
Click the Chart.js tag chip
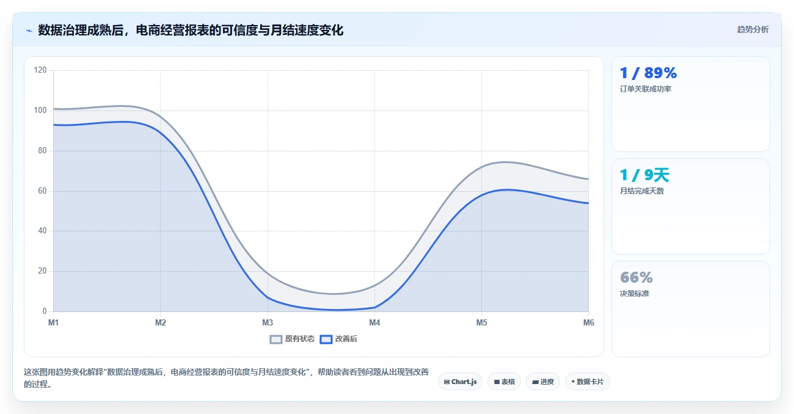pyautogui.click(x=460, y=382)
